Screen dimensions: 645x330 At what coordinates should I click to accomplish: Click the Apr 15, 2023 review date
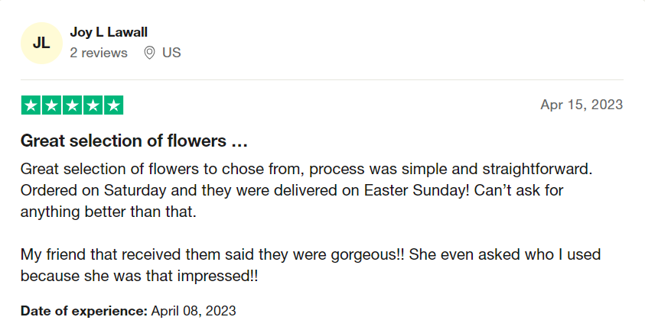[581, 105]
